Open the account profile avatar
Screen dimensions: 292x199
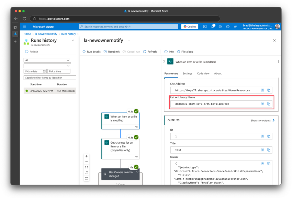point(277,27)
